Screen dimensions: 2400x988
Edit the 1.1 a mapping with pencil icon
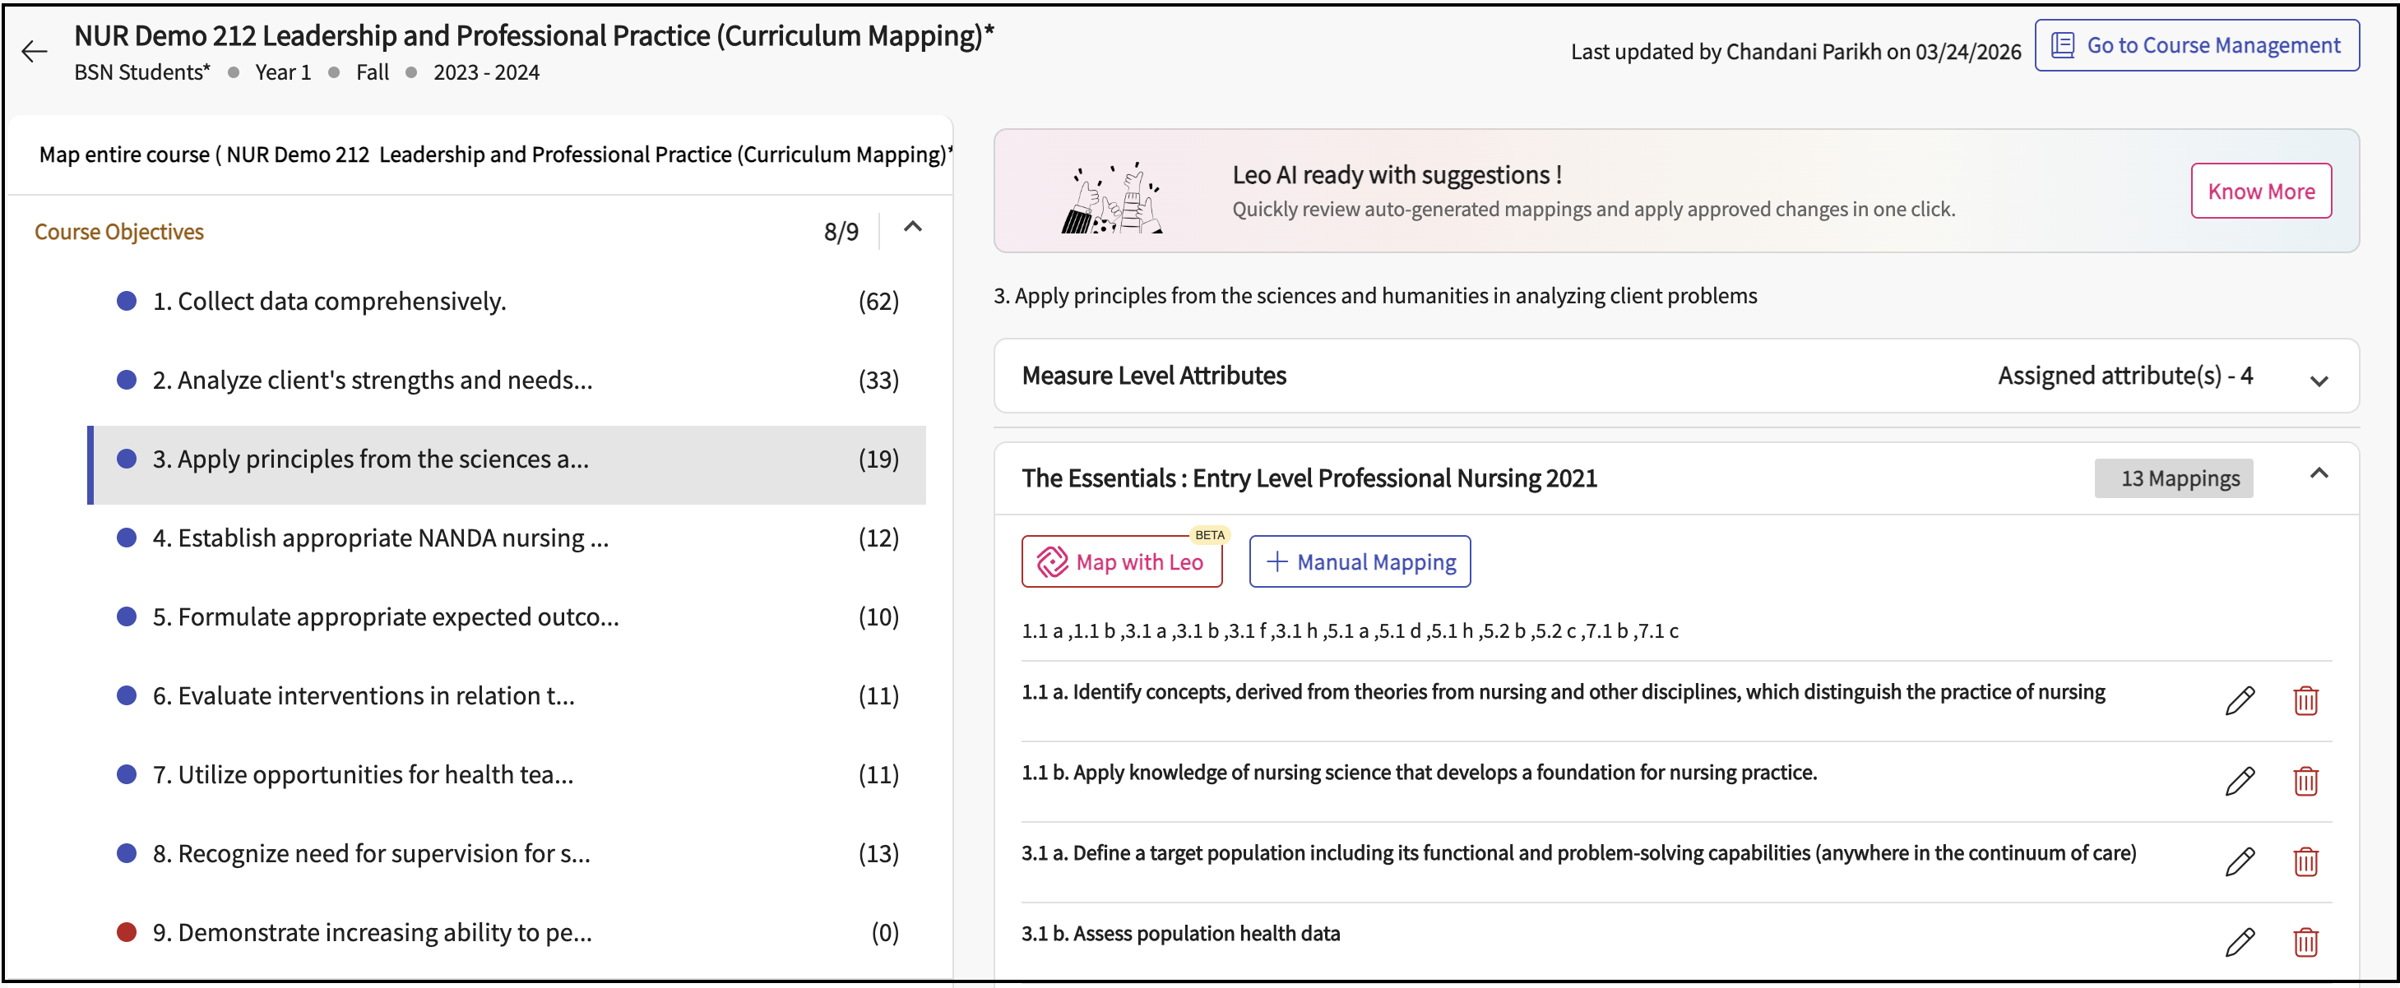coord(2240,699)
